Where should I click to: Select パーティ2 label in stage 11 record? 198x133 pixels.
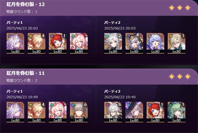point(112,91)
